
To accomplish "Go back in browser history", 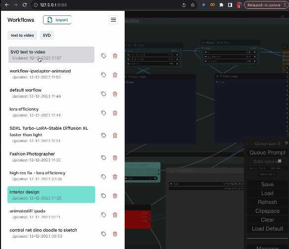I will coord(7,5).
